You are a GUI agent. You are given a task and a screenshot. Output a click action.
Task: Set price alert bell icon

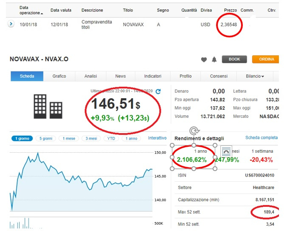pos(214,60)
